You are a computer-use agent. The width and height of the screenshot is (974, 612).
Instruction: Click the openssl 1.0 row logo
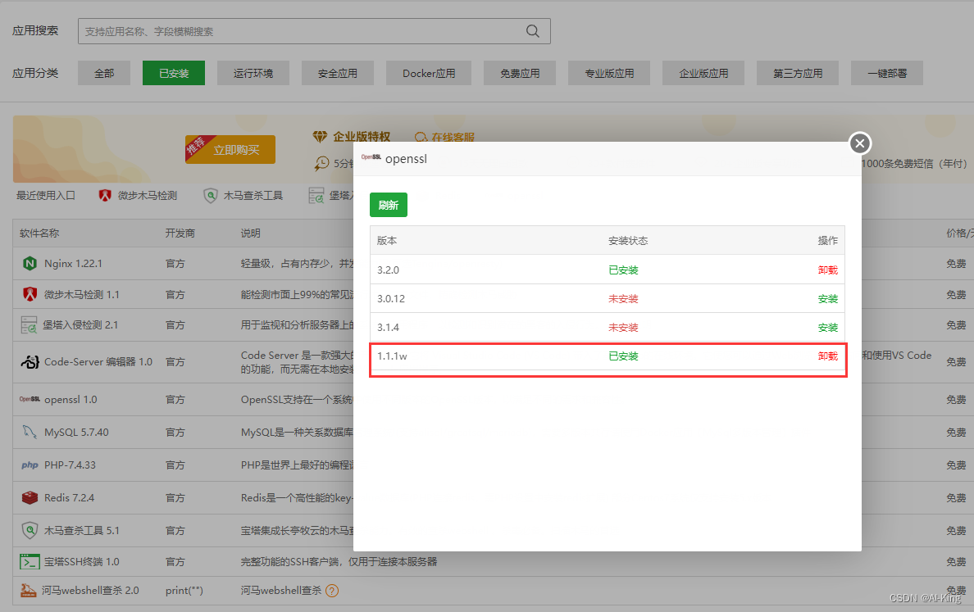[30, 399]
